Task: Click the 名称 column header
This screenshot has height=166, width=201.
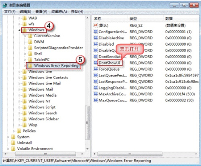Action: (x=98, y=19)
